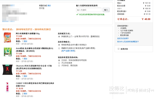Screen dimensions: 157x99
Task: View order summary link under ¥5.00 price
Action: (x=28, y=74)
